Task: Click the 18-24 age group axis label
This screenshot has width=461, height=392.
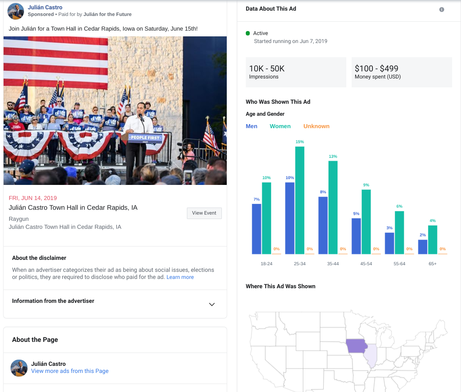Action: click(x=266, y=264)
